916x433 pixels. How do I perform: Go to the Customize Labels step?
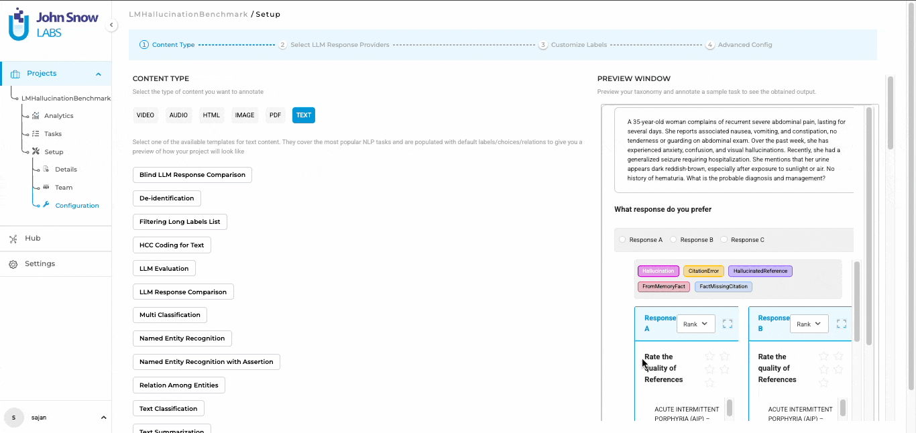[578, 45]
